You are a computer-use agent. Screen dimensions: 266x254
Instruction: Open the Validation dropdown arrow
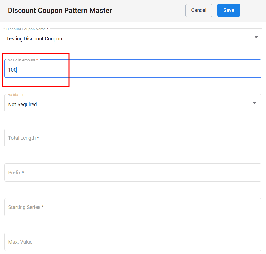coord(254,103)
